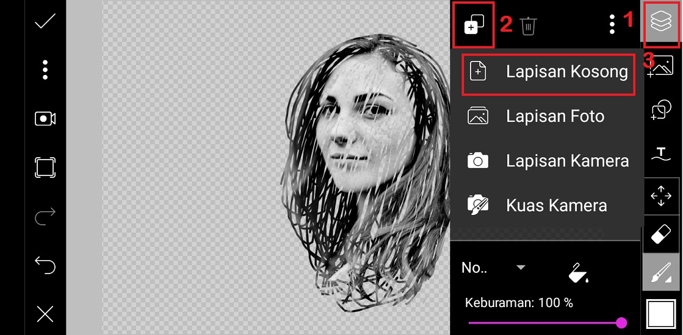Viewport: 683px width, 335px height.
Task: Choose Lapisan Kamera menu entry
Action: click(x=547, y=161)
